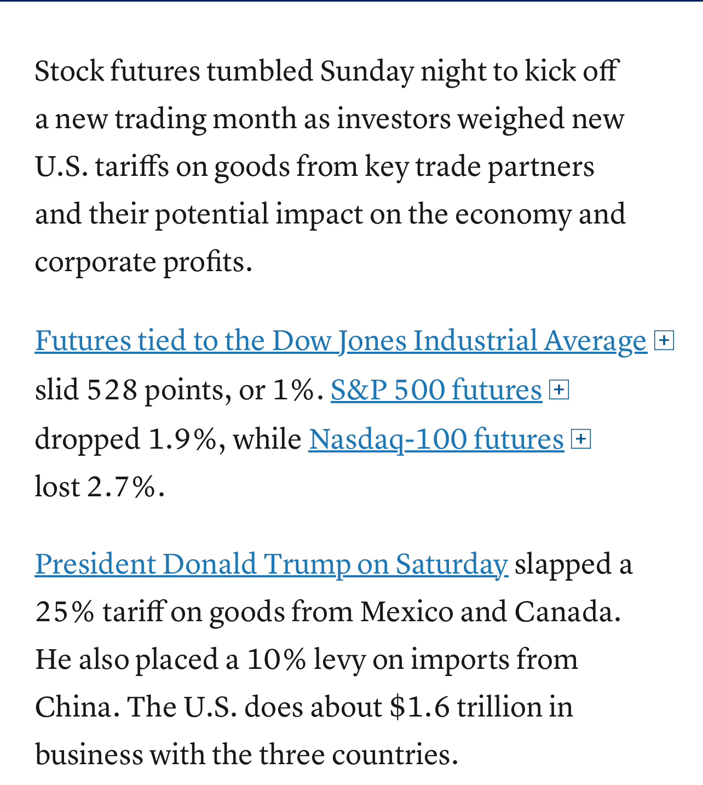Click the 'dropped 1.9%, while' text
The image size is (703, 785).
[168, 439]
